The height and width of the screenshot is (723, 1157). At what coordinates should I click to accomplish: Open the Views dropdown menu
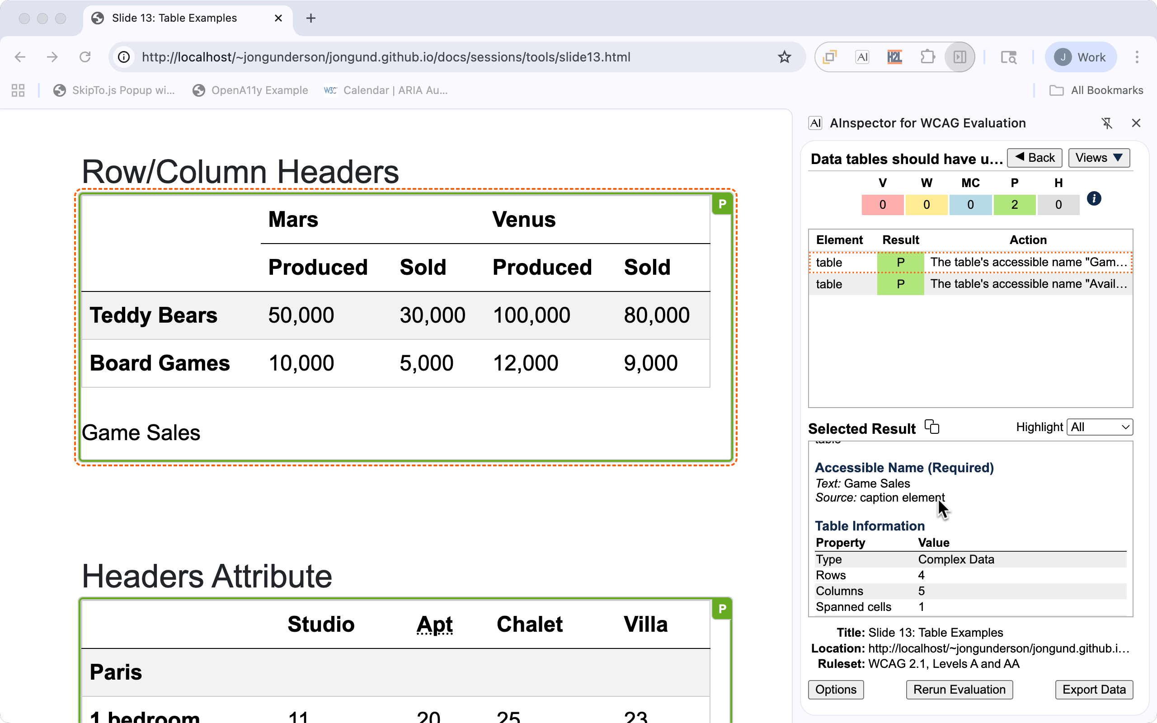(x=1099, y=158)
